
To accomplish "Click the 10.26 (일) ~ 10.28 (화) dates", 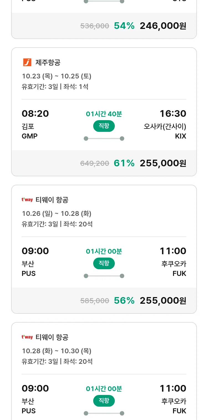I will (x=57, y=214).
